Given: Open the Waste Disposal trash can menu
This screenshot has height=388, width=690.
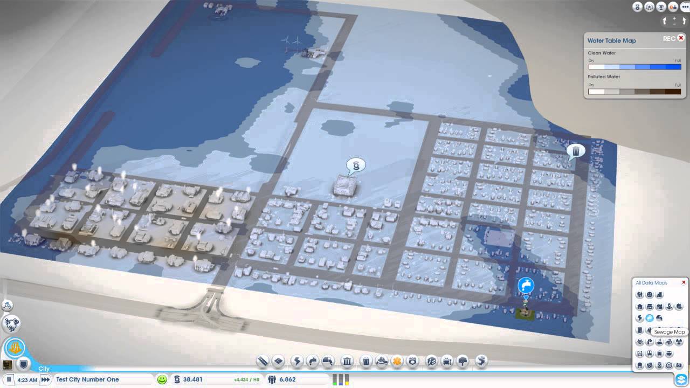Looking at the screenshot, I should pyautogui.click(x=366, y=361).
